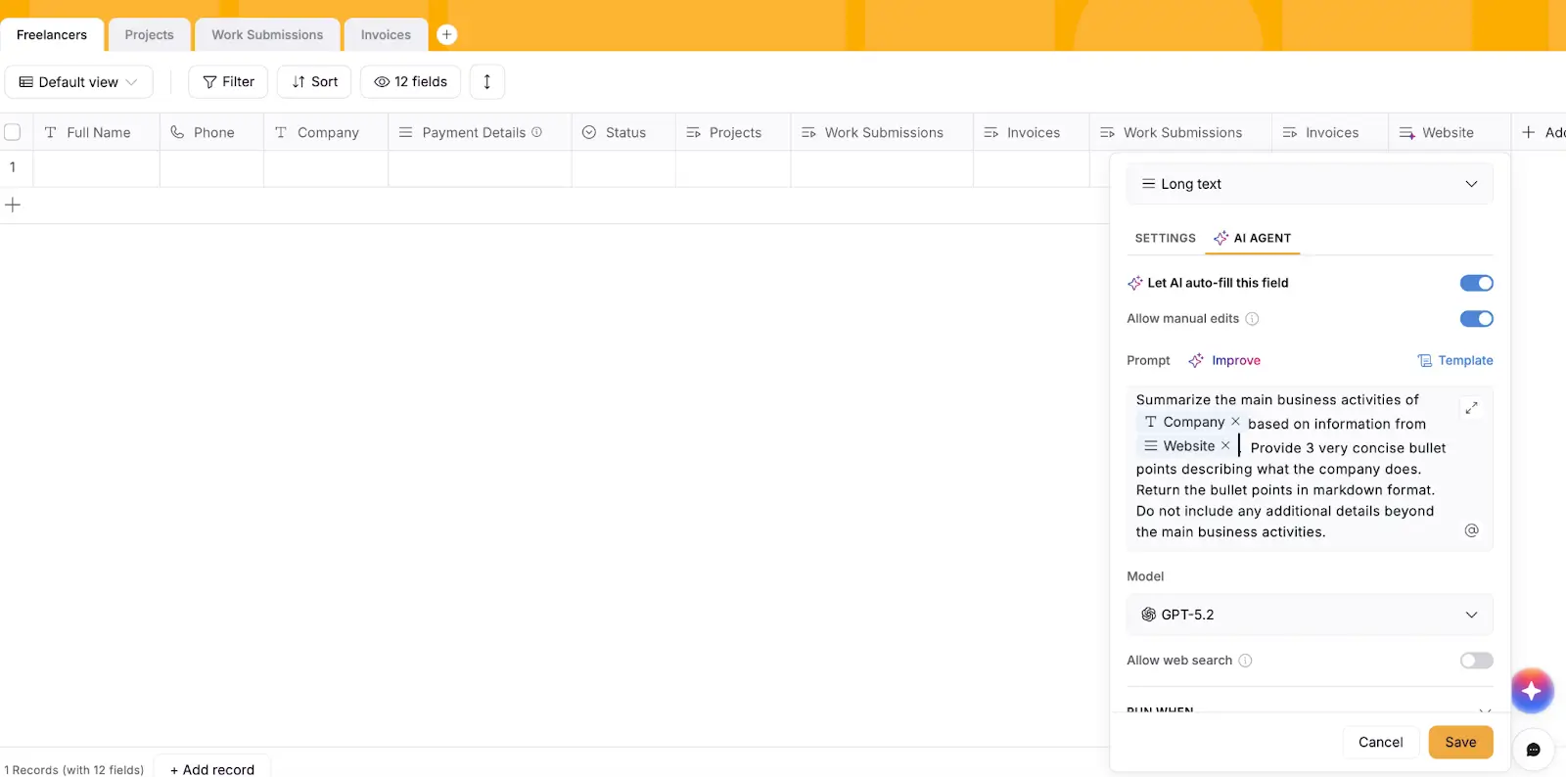The image size is (1566, 777).
Task: Show info about Allow manual edits
Action: pos(1252,319)
